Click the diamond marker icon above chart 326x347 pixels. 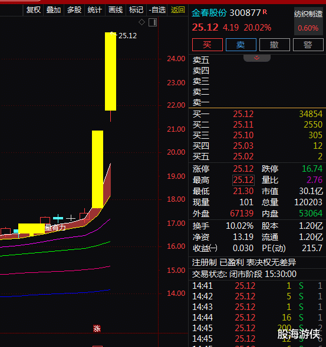pos(141,22)
